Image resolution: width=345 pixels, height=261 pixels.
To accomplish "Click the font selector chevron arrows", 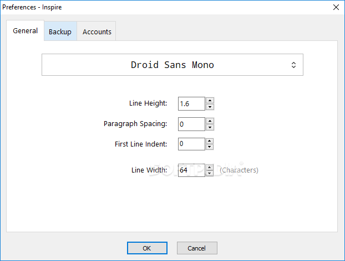I will coord(293,65).
